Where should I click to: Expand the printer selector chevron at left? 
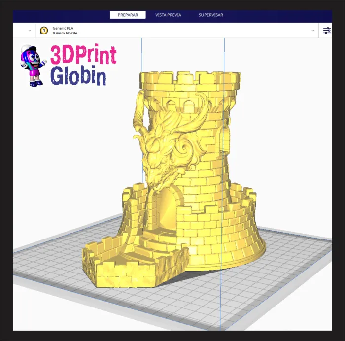30,31
